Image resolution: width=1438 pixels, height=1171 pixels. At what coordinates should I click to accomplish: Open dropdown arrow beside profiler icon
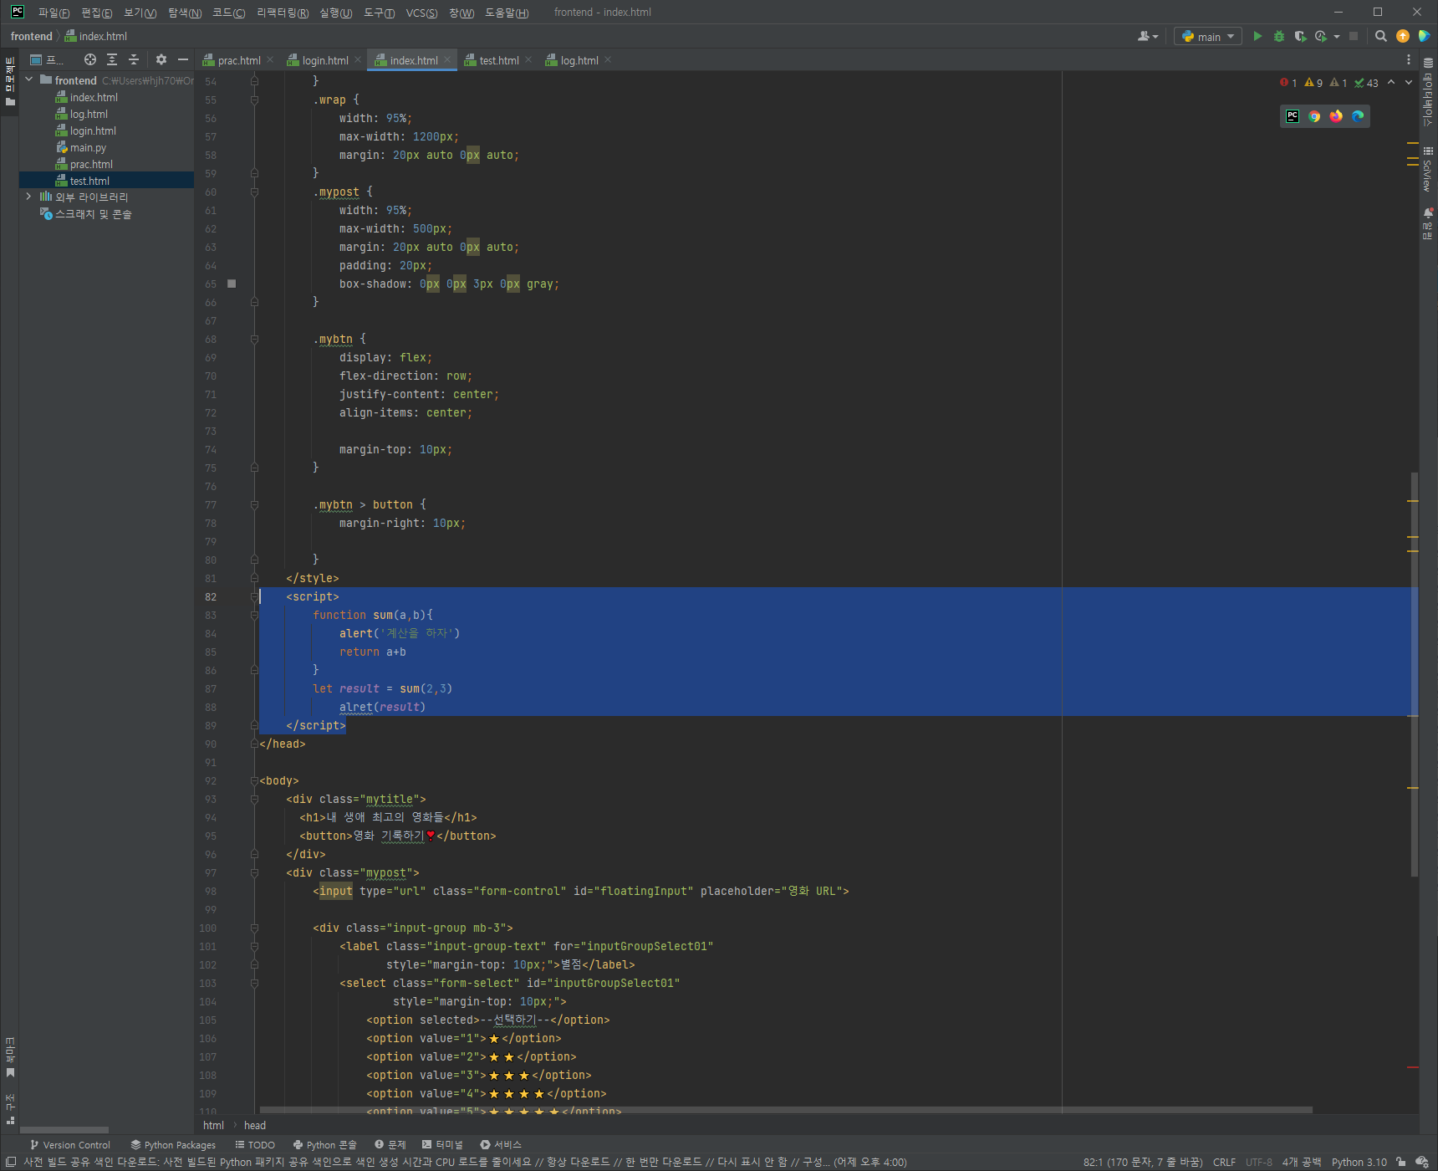tap(1337, 36)
